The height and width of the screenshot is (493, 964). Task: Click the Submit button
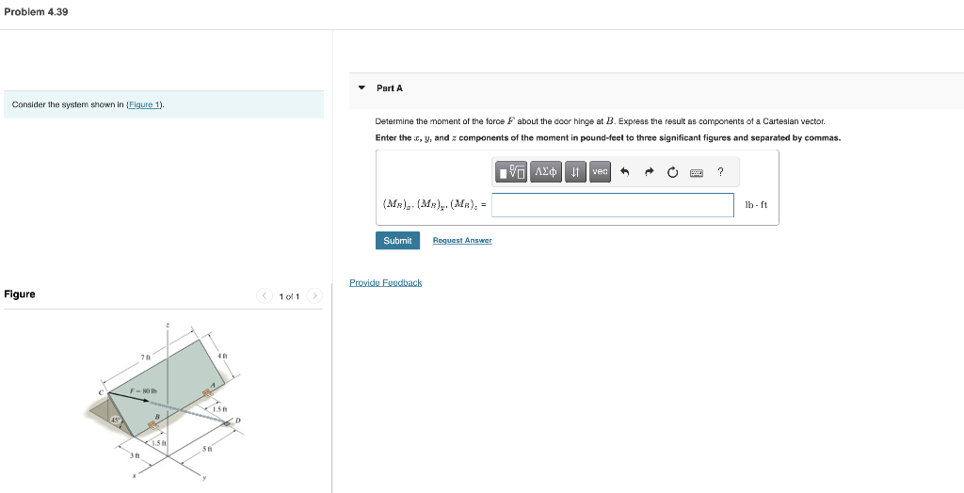pos(398,240)
